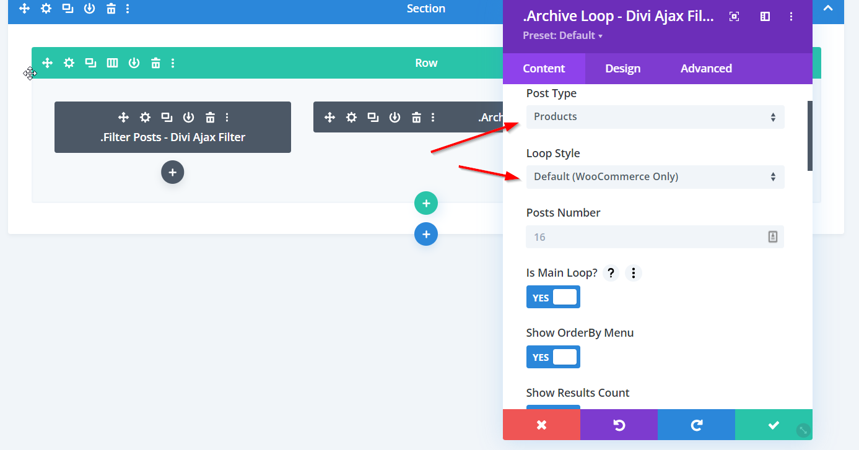Switch to the Content tab
The height and width of the screenshot is (450, 859).
pyautogui.click(x=544, y=69)
